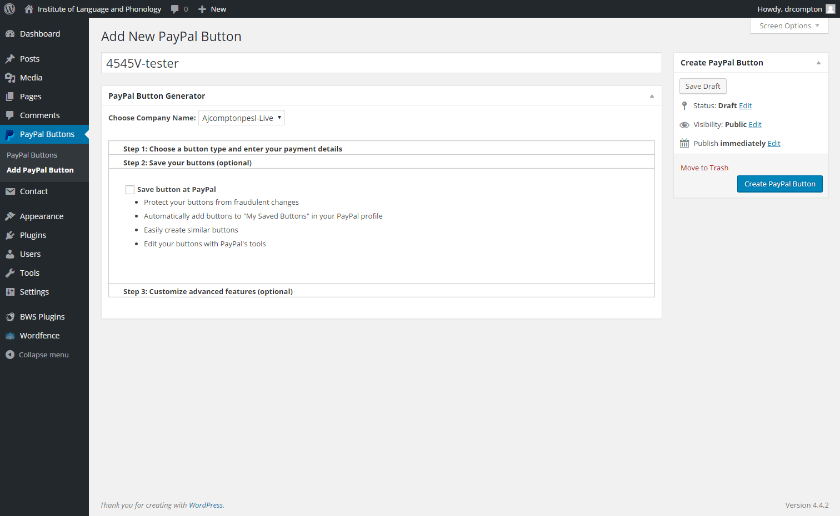Click the Appearance paintbrush icon
Image resolution: width=840 pixels, height=516 pixels.
pos(10,216)
